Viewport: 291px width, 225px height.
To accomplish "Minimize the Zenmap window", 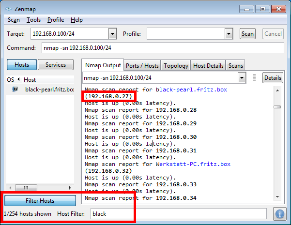I will pos(246,9).
